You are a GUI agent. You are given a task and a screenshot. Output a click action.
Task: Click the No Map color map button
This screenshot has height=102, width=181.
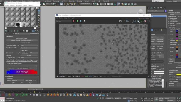pyautogui.click(x=29, y=56)
